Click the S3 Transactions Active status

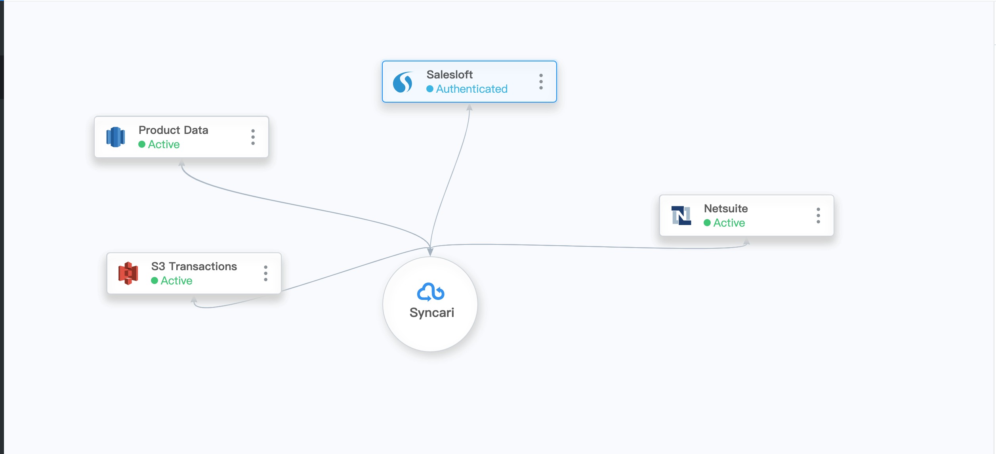[176, 281]
